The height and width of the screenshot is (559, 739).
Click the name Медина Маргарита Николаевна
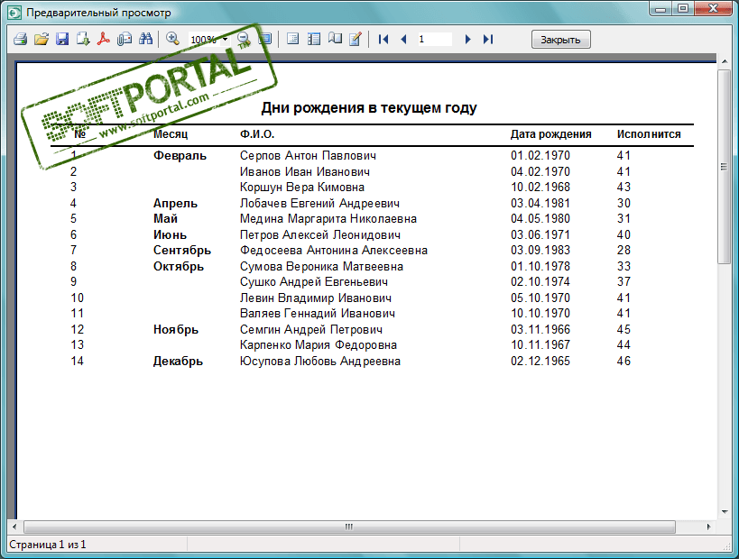click(328, 218)
